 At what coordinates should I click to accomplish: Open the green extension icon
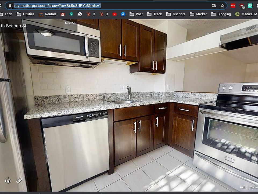(x=250, y=6)
